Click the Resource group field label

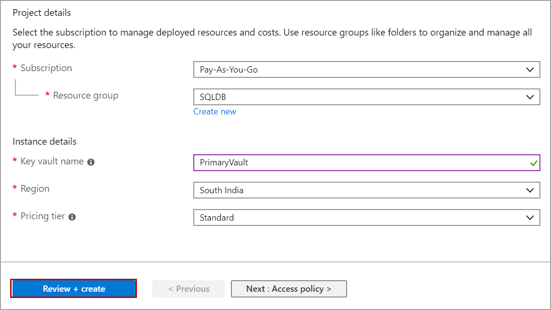coord(85,95)
